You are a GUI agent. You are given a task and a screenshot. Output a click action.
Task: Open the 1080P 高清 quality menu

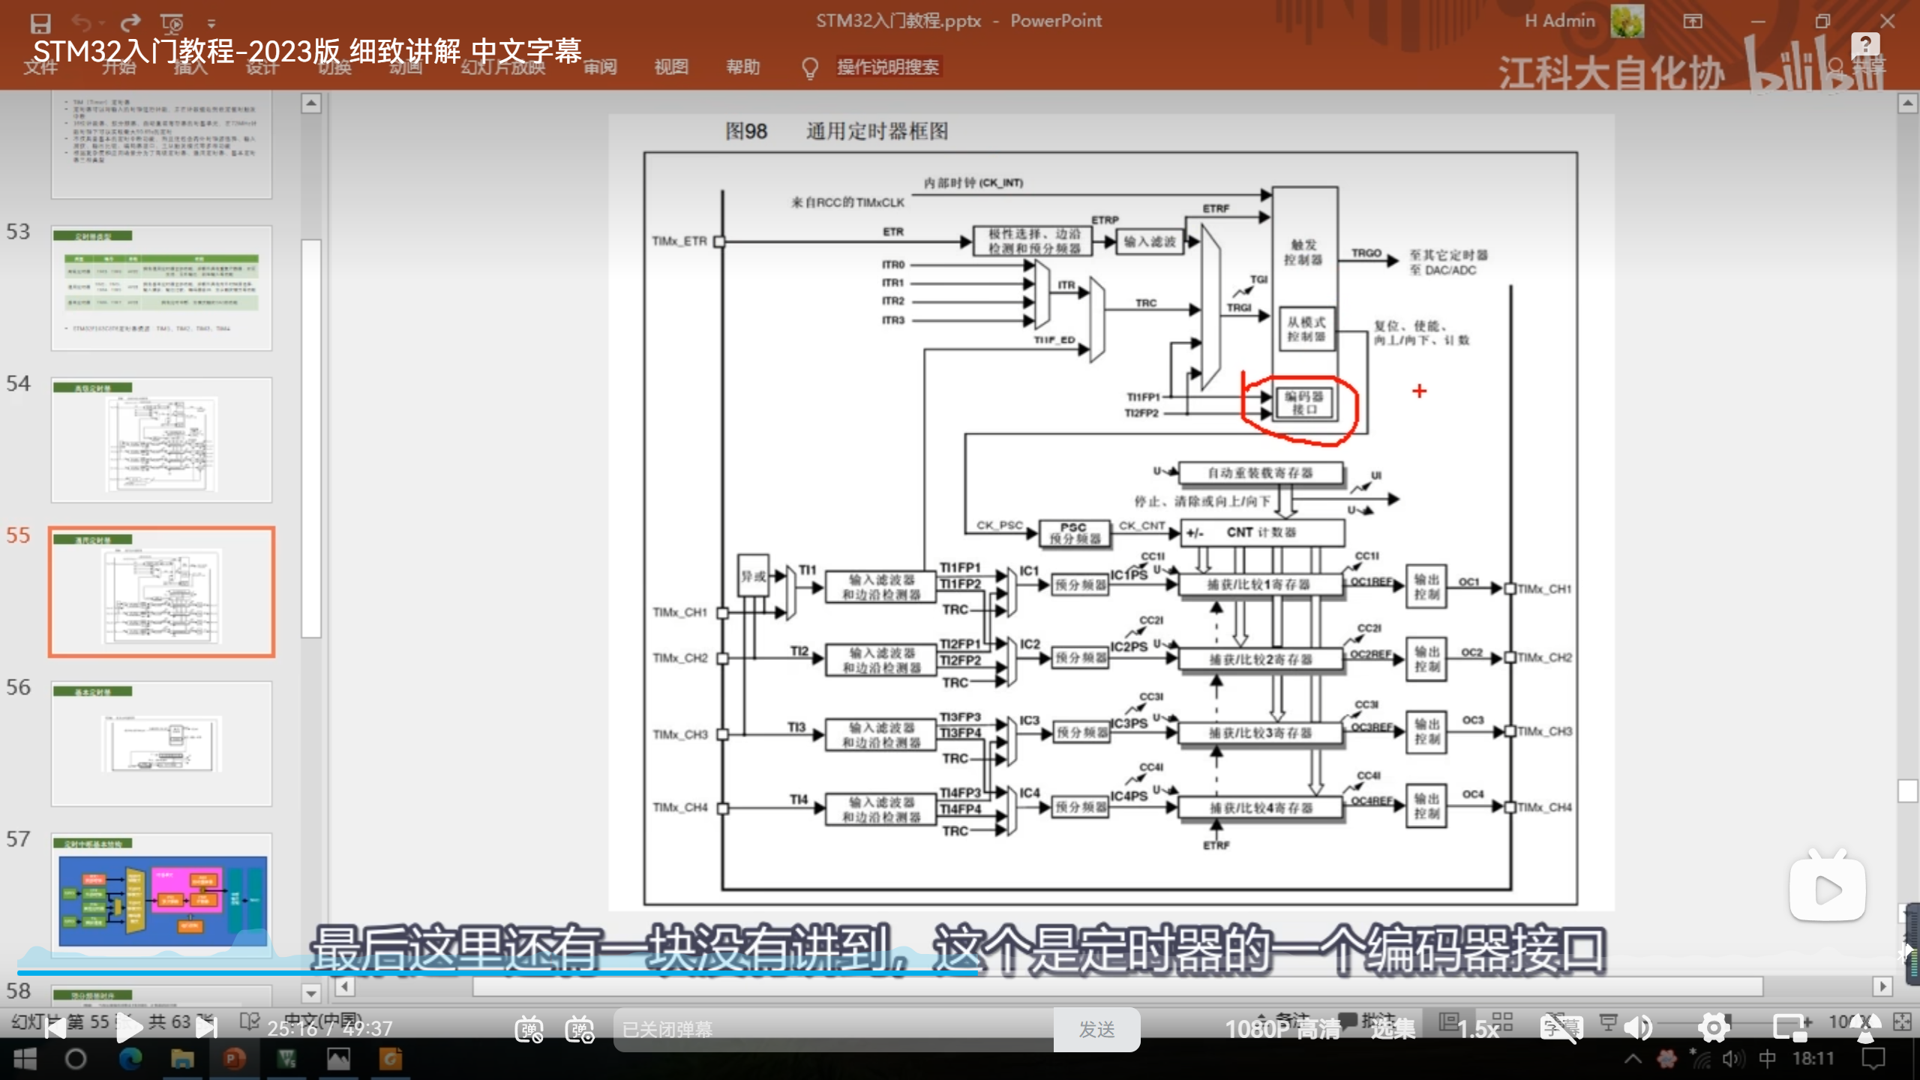point(1282,1029)
